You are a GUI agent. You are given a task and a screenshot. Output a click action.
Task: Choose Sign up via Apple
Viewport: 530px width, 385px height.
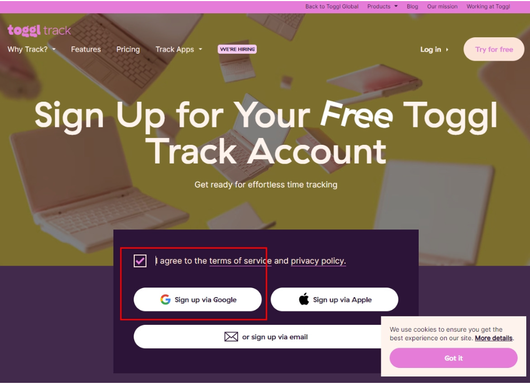[335, 299]
